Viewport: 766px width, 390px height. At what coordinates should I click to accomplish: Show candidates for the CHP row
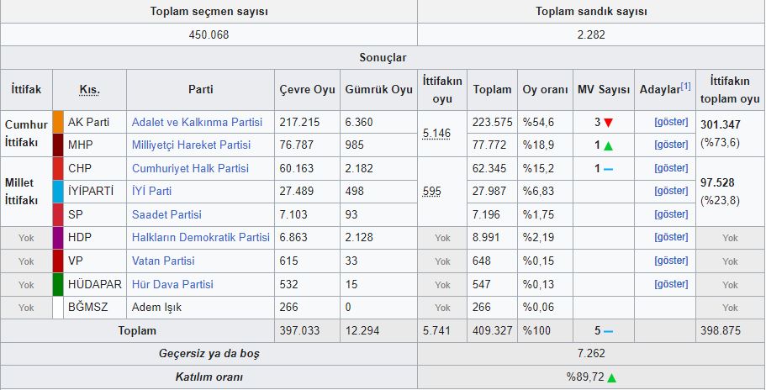tap(671, 168)
